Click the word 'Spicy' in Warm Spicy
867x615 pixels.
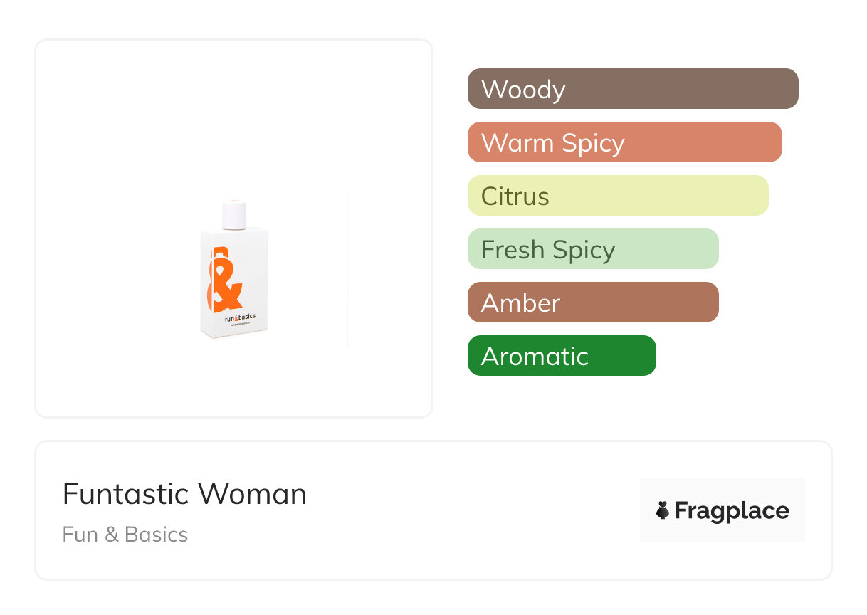pos(593,143)
